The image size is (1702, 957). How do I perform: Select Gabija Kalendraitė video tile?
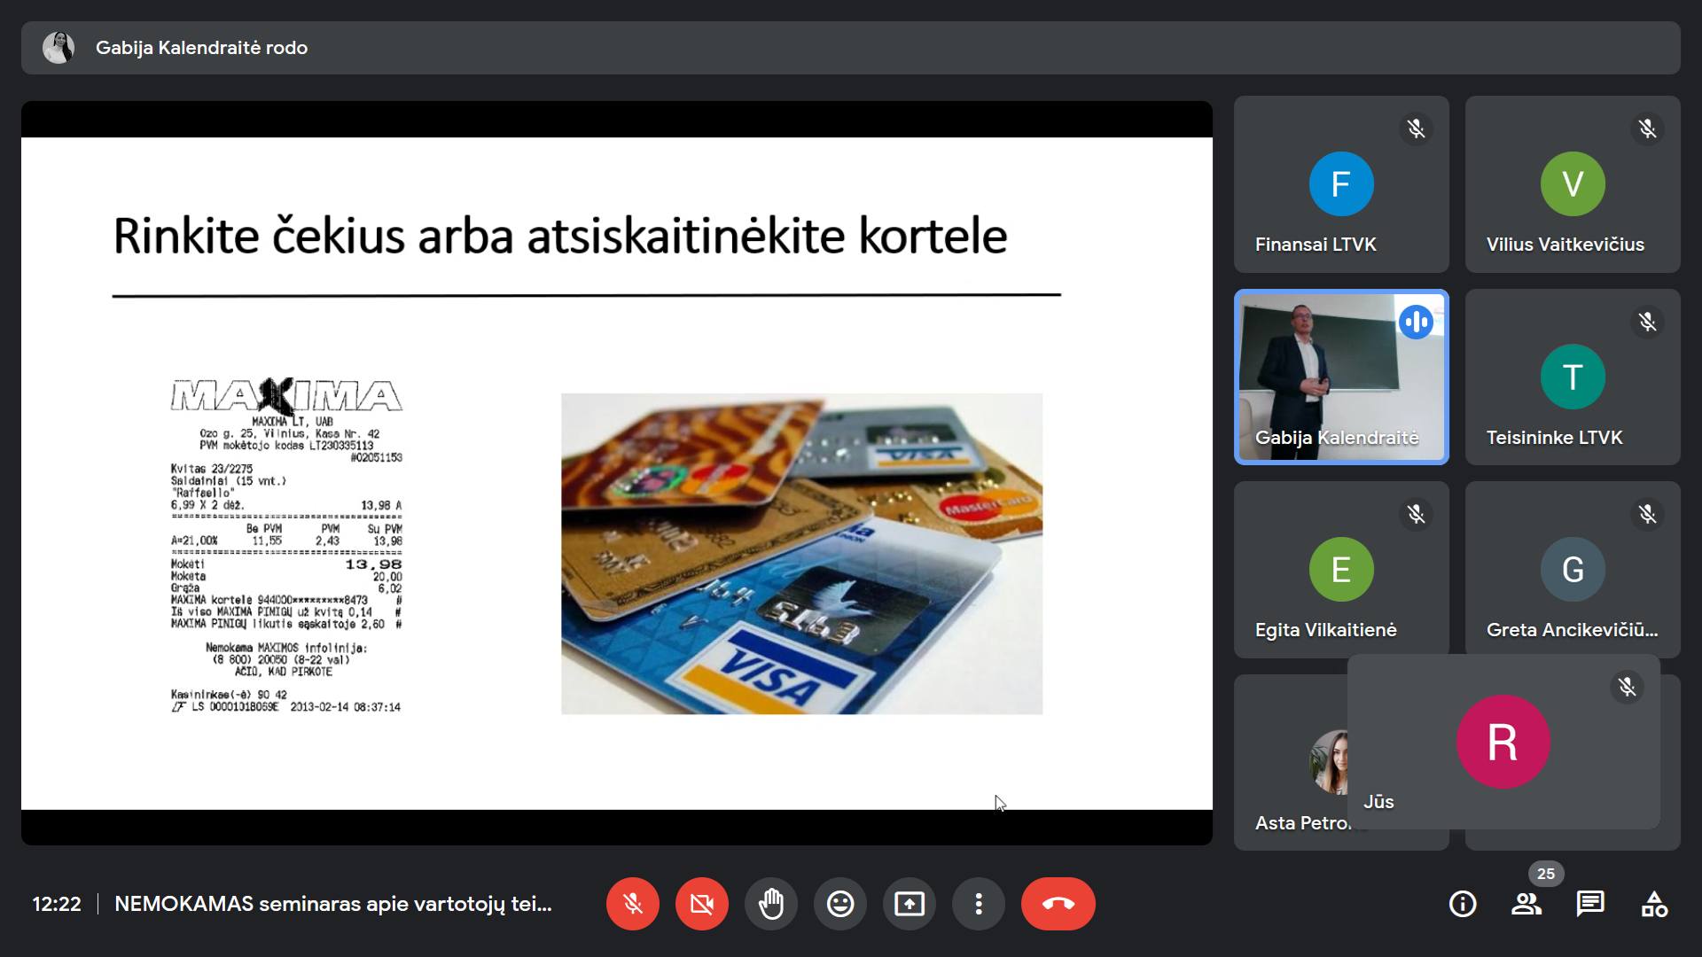coord(1340,377)
